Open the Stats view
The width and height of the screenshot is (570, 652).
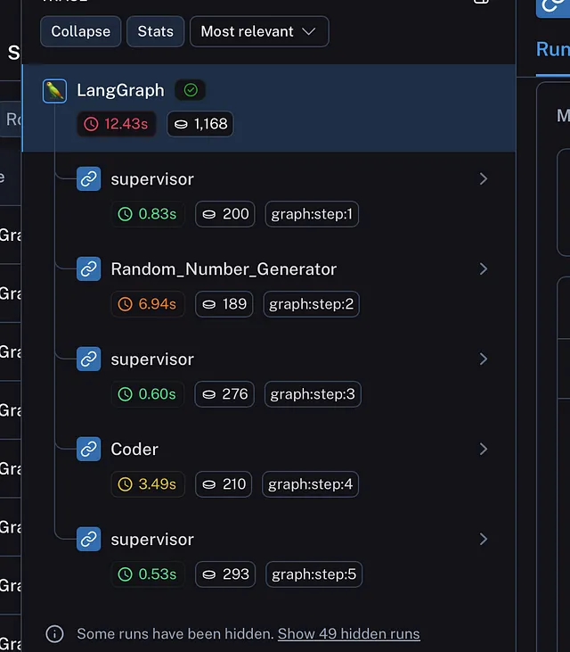(x=155, y=31)
